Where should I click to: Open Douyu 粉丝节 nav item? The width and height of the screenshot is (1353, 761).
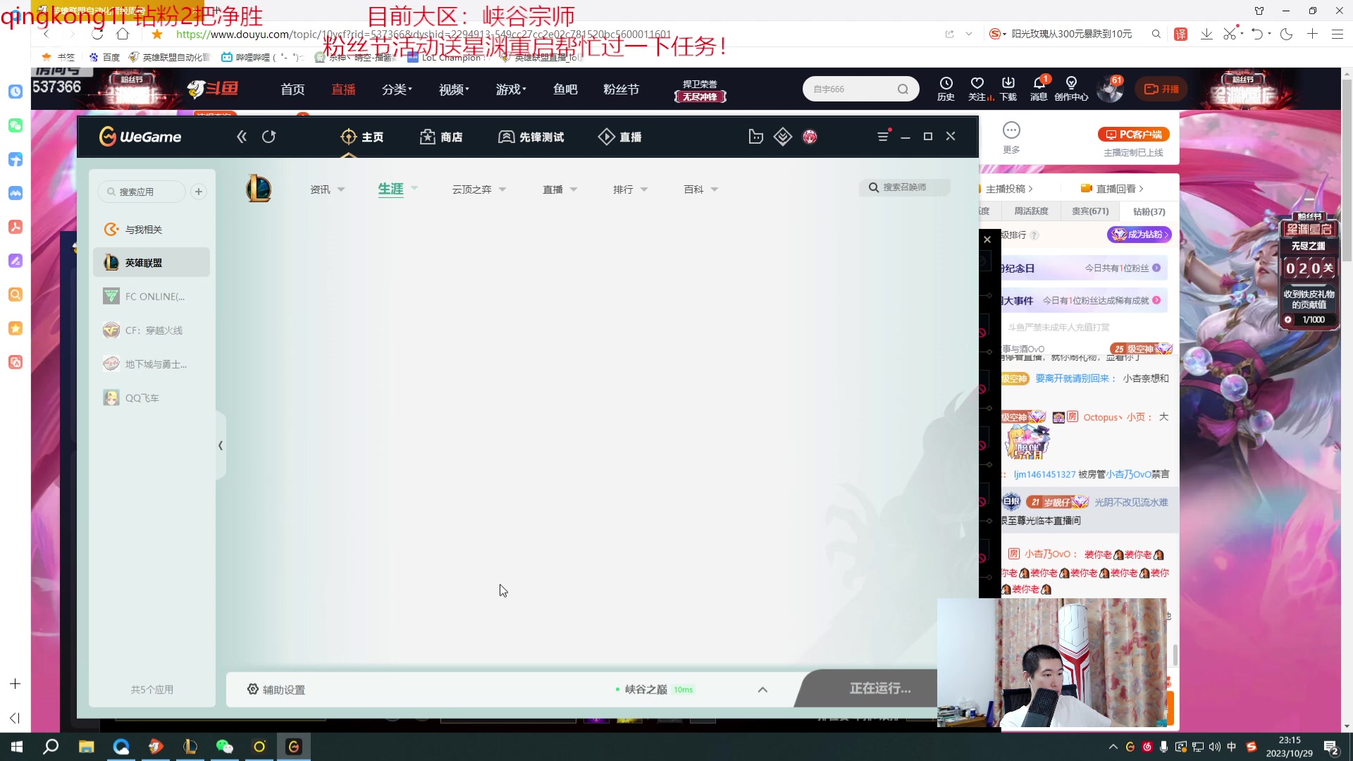[621, 89]
